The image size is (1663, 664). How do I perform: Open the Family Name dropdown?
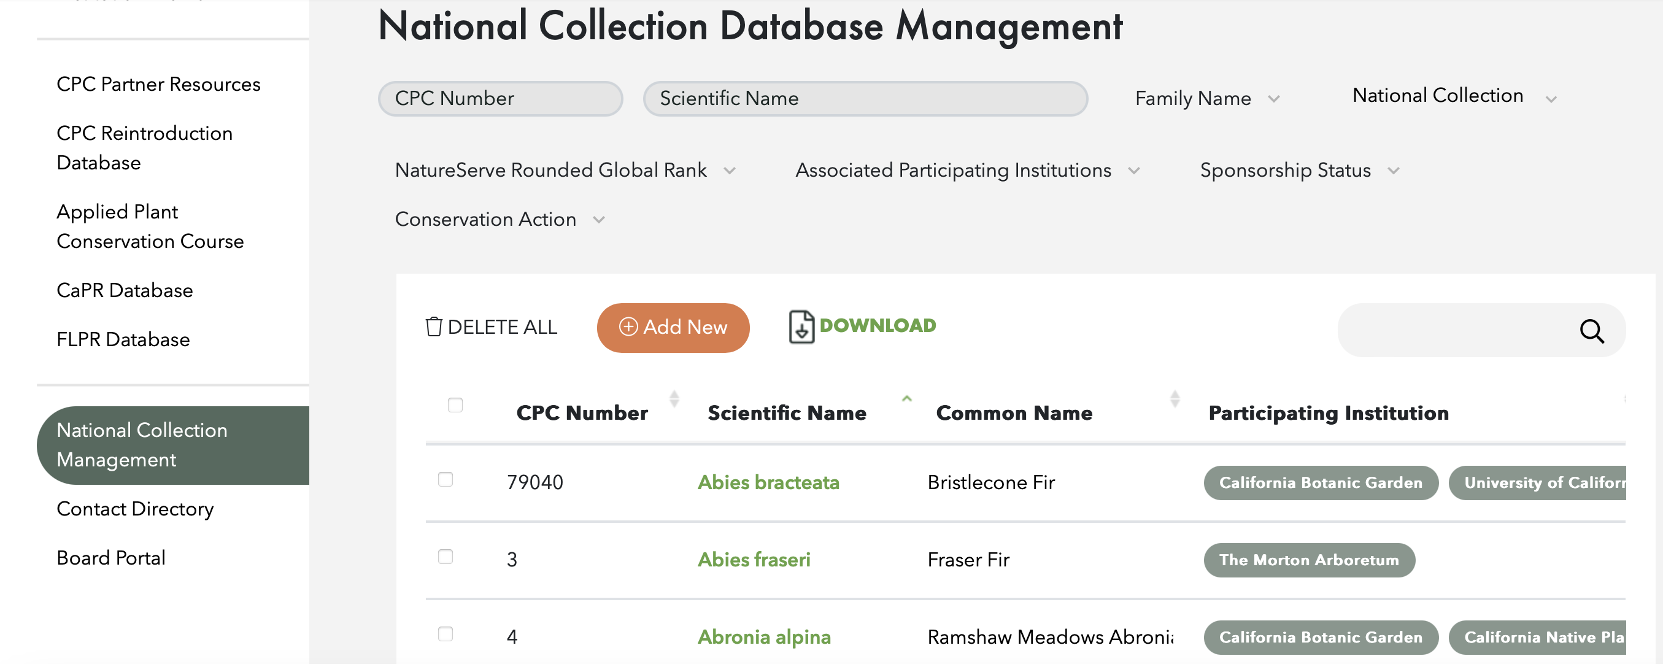click(1206, 99)
